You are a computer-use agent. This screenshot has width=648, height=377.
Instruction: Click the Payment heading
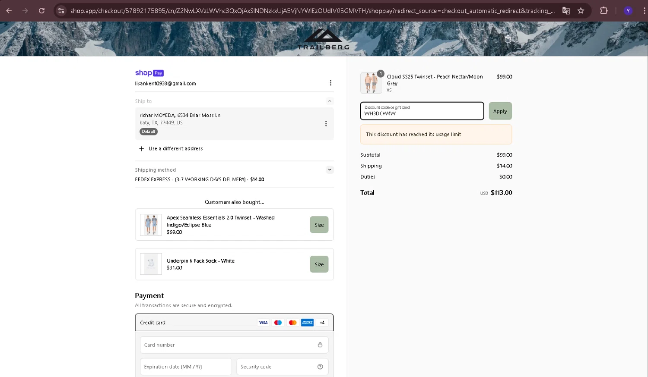click(149, 295)
